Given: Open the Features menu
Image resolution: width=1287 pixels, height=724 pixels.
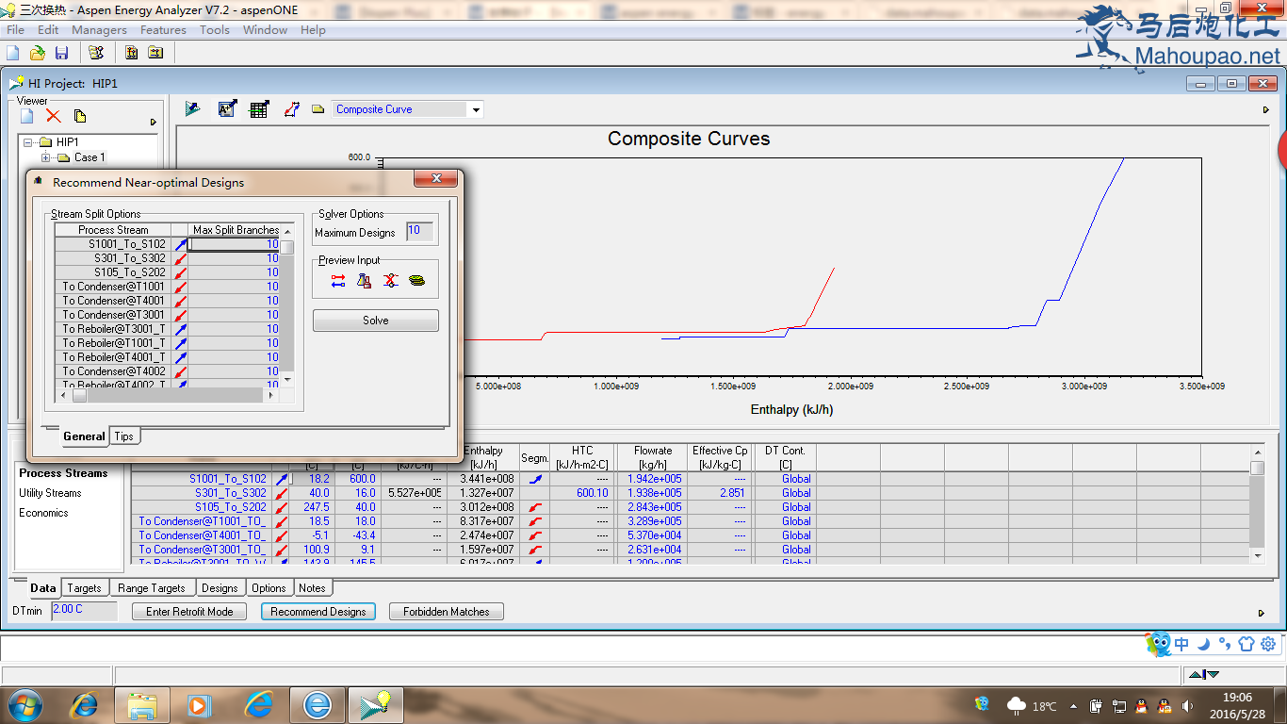Looking at the screenshot, I should (x=163, y=29).
